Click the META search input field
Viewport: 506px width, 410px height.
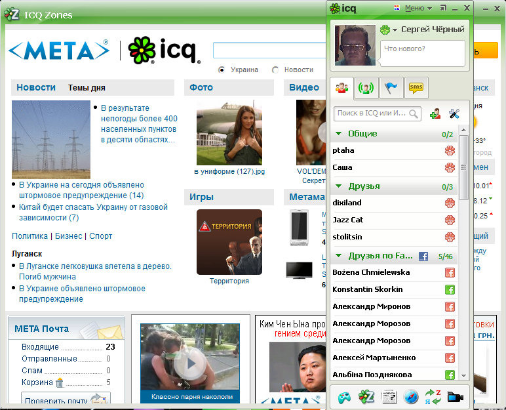tap(269, 50)
